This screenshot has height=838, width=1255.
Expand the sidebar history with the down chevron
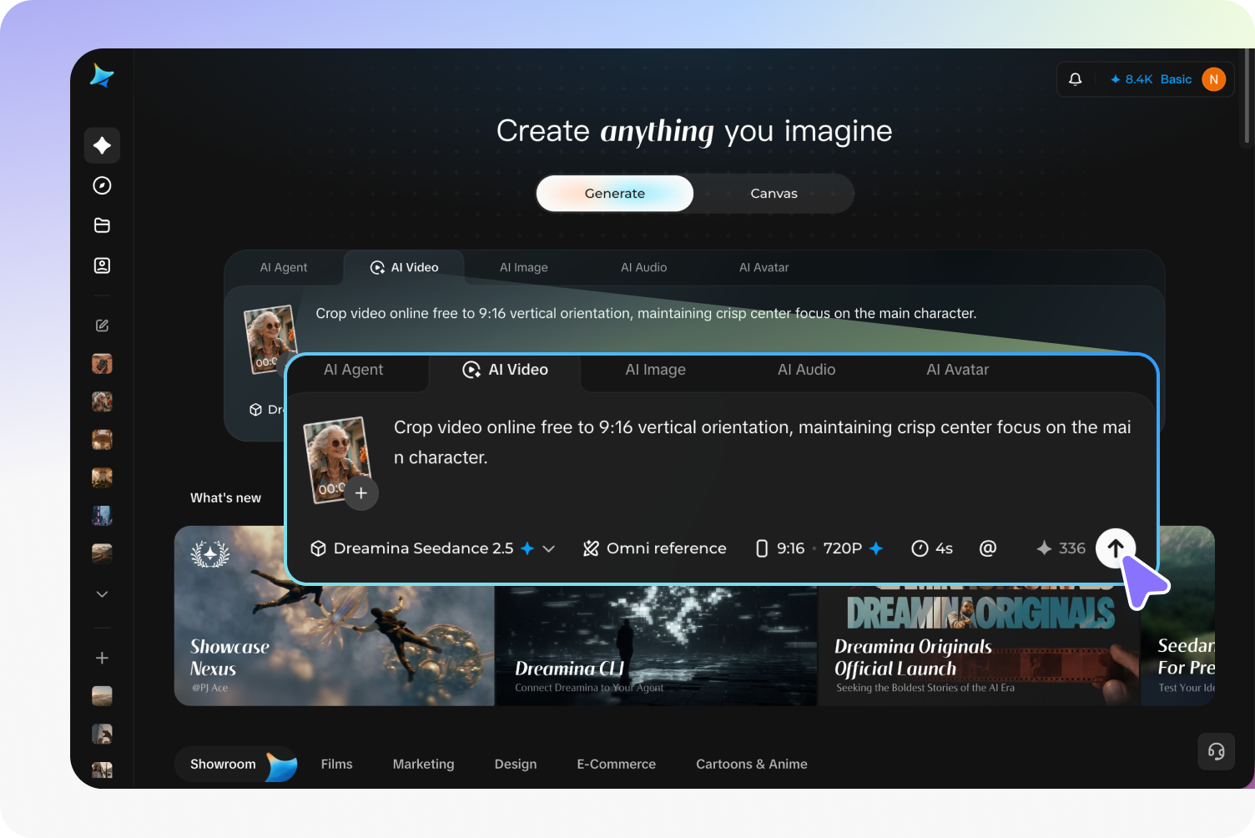coord(102,594)
